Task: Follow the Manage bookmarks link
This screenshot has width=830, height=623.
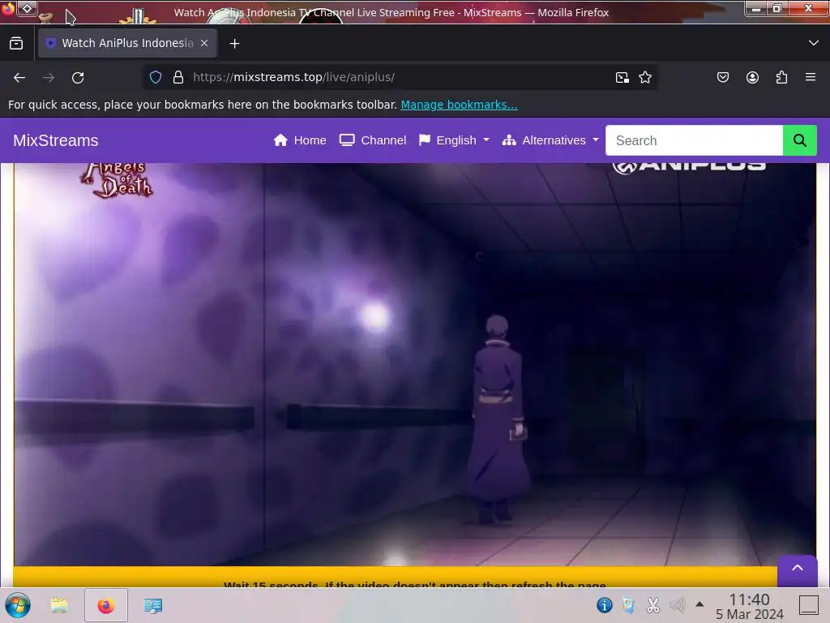Action: 459,105
